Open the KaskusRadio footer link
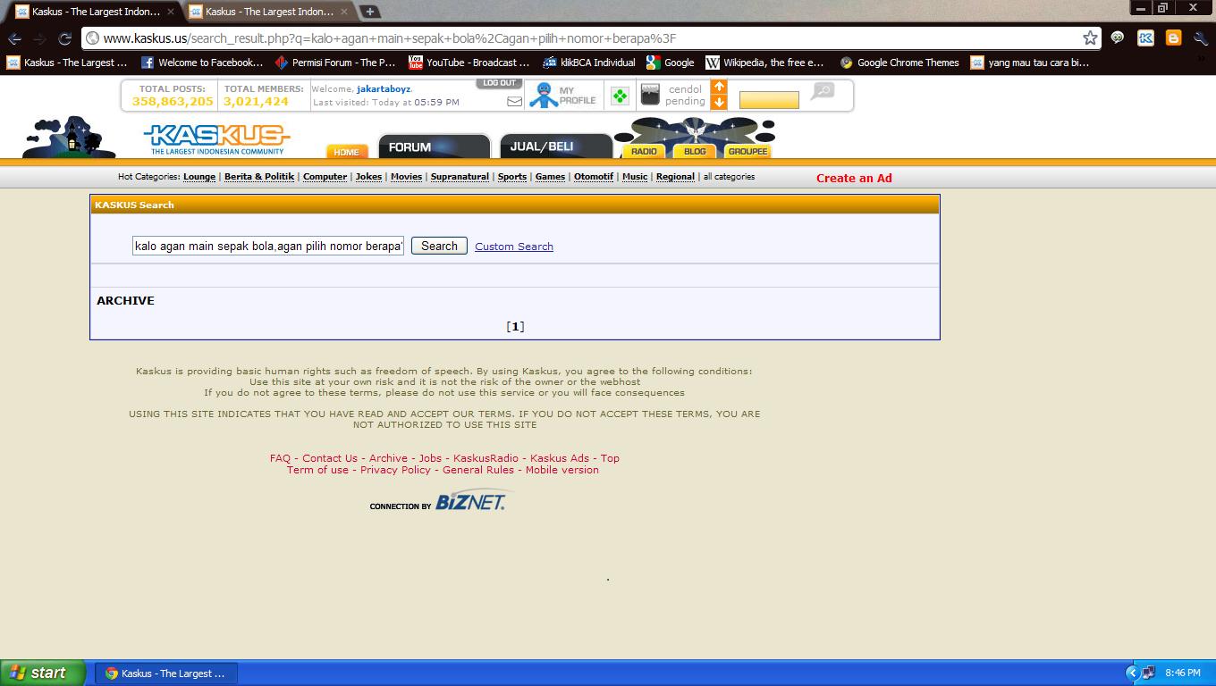The height and width of the screenshot is (686, 1216). 486,458
